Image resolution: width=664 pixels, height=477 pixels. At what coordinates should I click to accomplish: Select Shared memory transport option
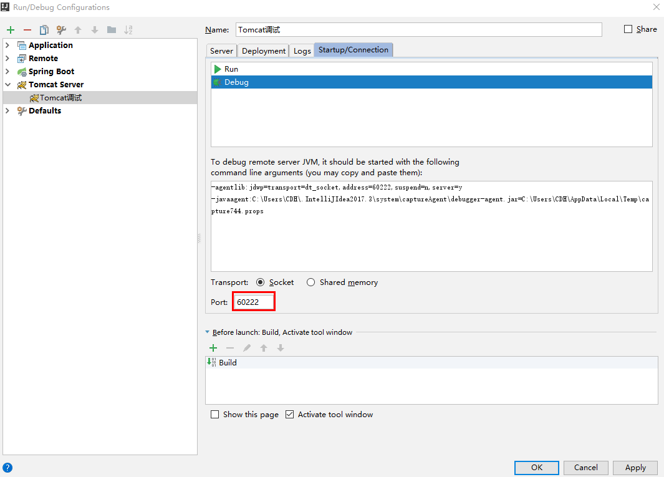311,282
